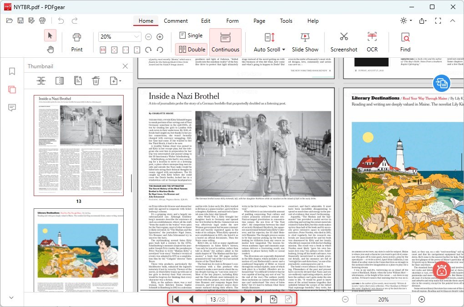Click the Save As icon with pencil

pyautogui.click(x=31, y=21)
